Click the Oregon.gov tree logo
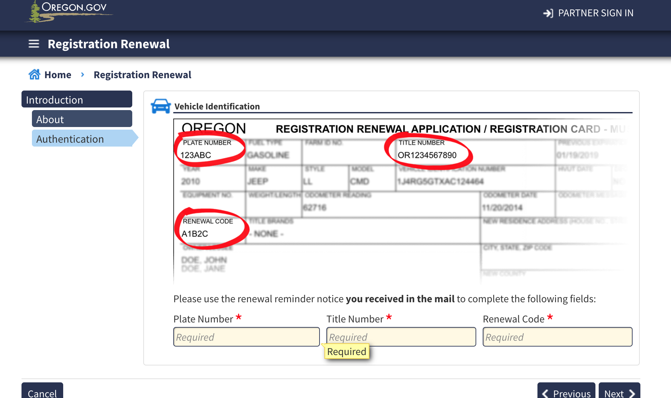 tap(35, 12)
